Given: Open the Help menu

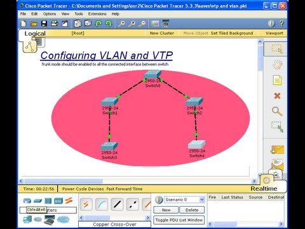Looking at the screenshot, I should click(x=116, y=14).
